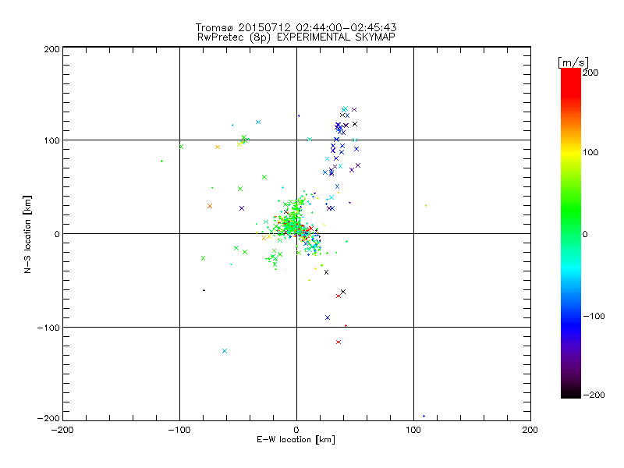The width and height of the screenshot is (624, 468).
Task: Select the lone blue dot at the plot's bottom right
Action: tap(424, 417)
